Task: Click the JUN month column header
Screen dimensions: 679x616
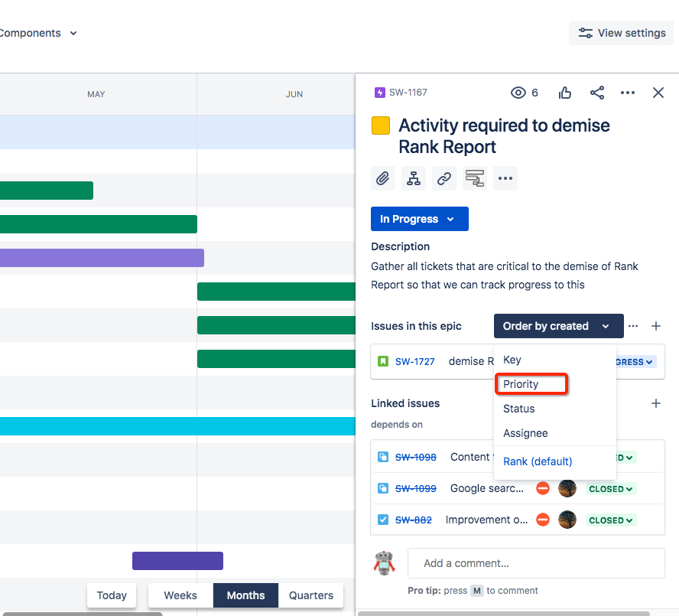Action: [294, 94]
